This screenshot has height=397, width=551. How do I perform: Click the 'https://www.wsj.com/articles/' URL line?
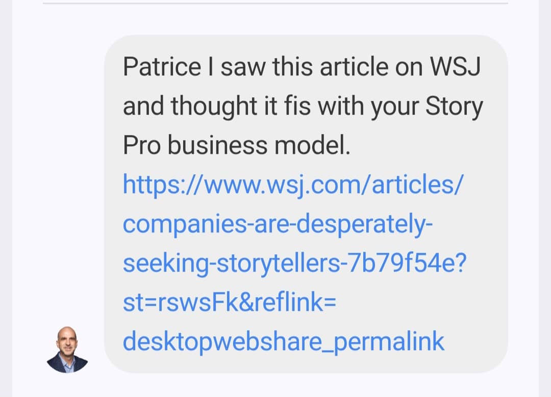[293, 186]
